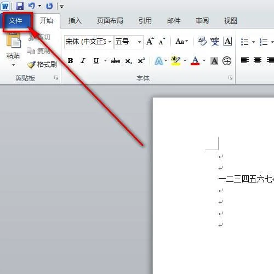Screen dimensions: 274x274
Task: Apply the yellow text highlight color
Action: (x=176, y=61)
